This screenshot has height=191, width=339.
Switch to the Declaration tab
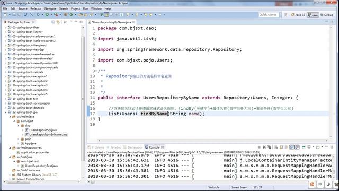tap(133, 147)
